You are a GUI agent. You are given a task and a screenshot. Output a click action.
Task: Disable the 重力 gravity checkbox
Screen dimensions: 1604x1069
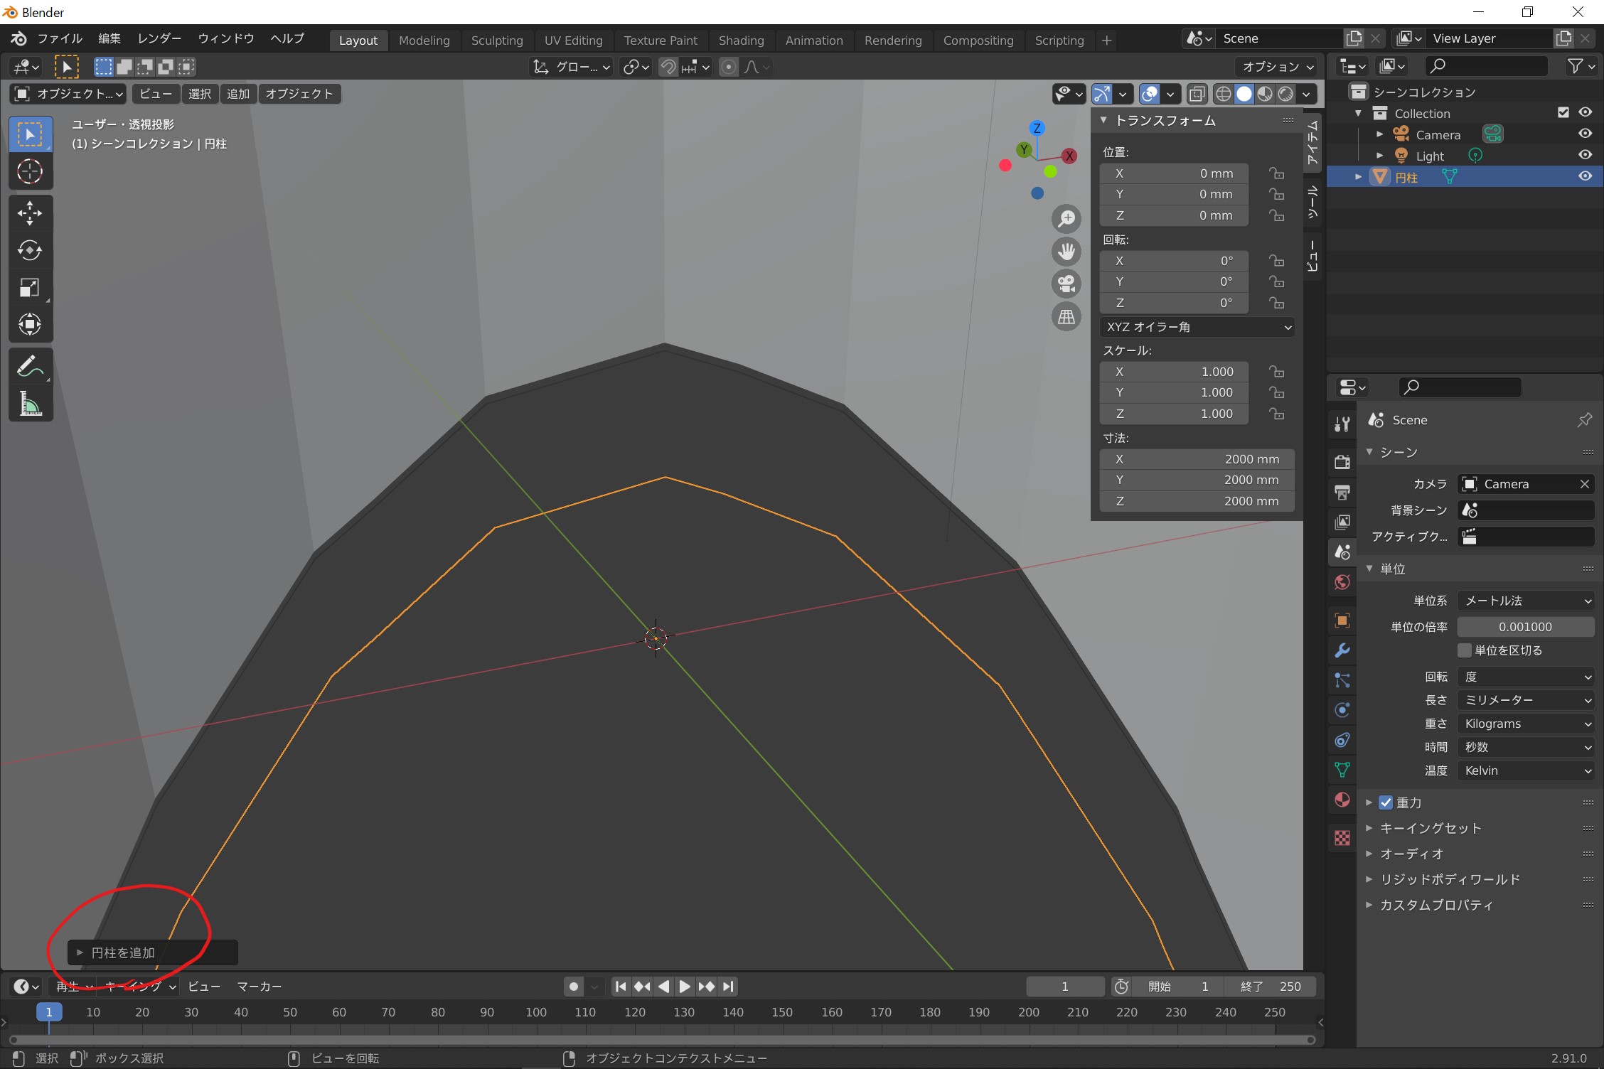(1386, 802)
